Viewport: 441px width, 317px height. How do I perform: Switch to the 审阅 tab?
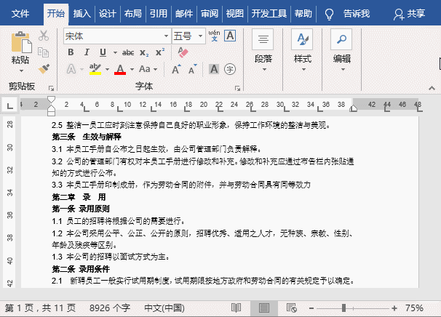tap(210, 13)
